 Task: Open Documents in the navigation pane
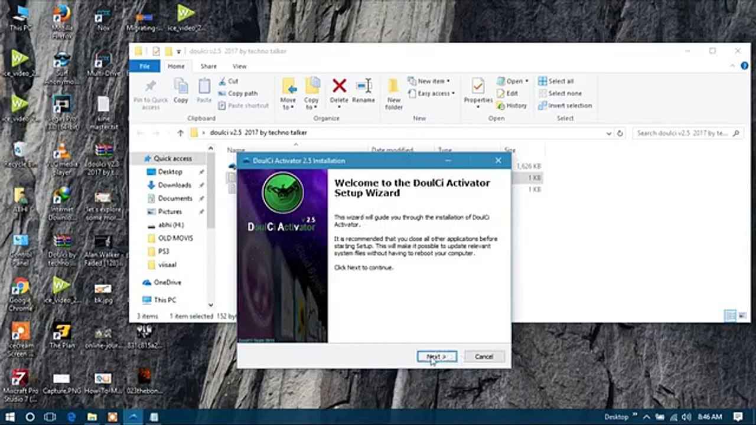[x=175, y=198]
